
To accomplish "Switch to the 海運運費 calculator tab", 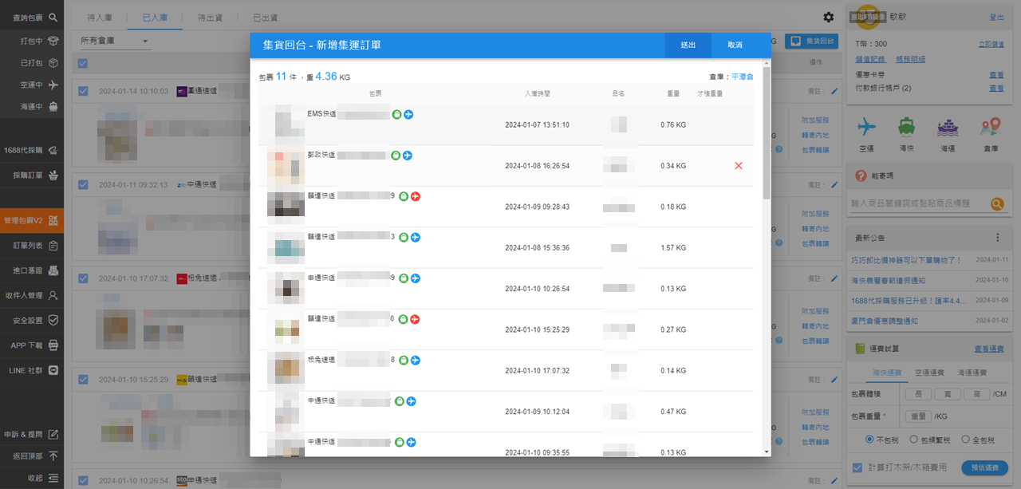I will (972, 373).
